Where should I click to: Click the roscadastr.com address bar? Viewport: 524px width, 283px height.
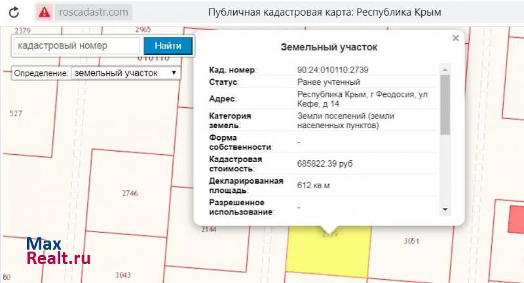[x=93, y=12]
